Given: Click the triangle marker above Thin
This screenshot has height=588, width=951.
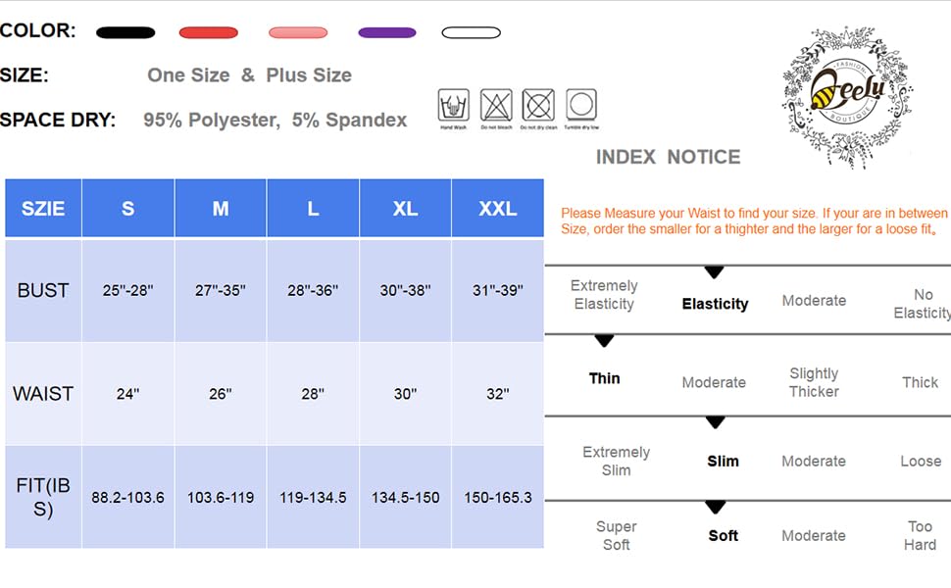Looking at the screenshot, I should click(x=604, y=341).
